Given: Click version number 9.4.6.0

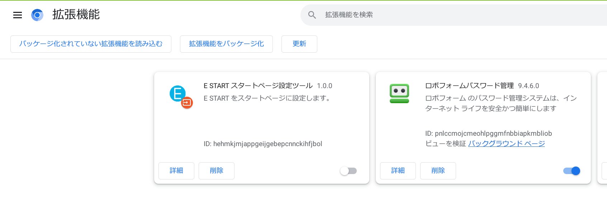Looking at the screenshot, I should [528, 86].
